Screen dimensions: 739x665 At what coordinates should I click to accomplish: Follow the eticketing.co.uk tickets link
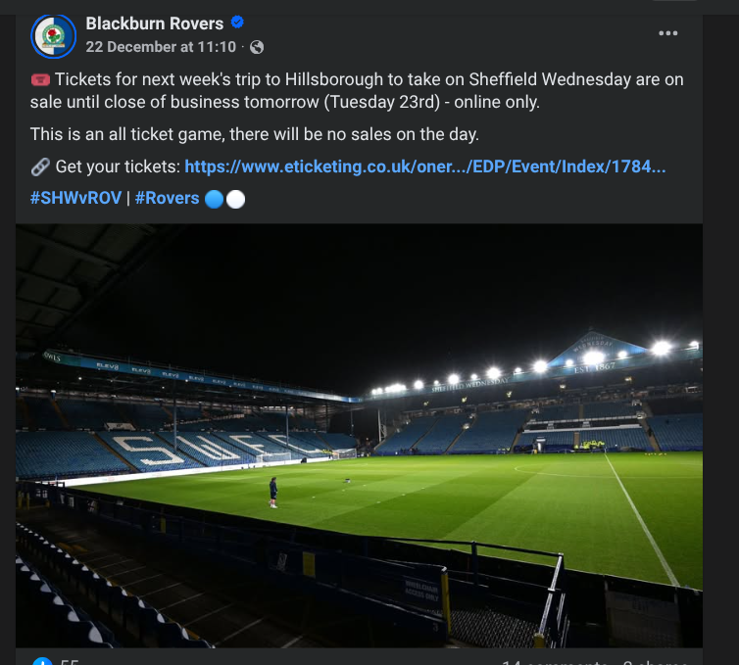pos(425,166)
